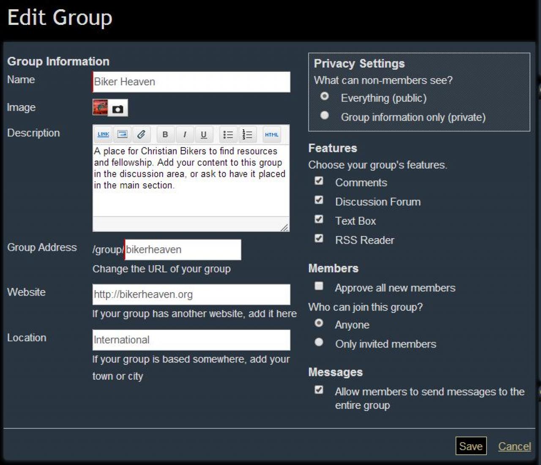Toggle italic formatting in description editor
541x465 pixels.
[185, 134]
